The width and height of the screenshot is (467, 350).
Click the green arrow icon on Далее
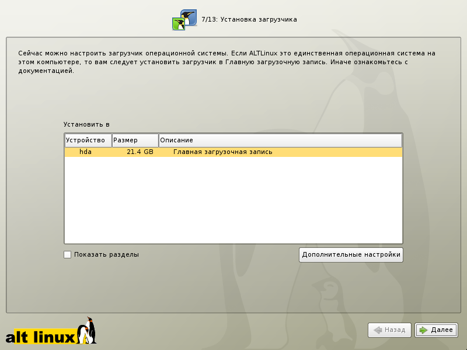424,330
